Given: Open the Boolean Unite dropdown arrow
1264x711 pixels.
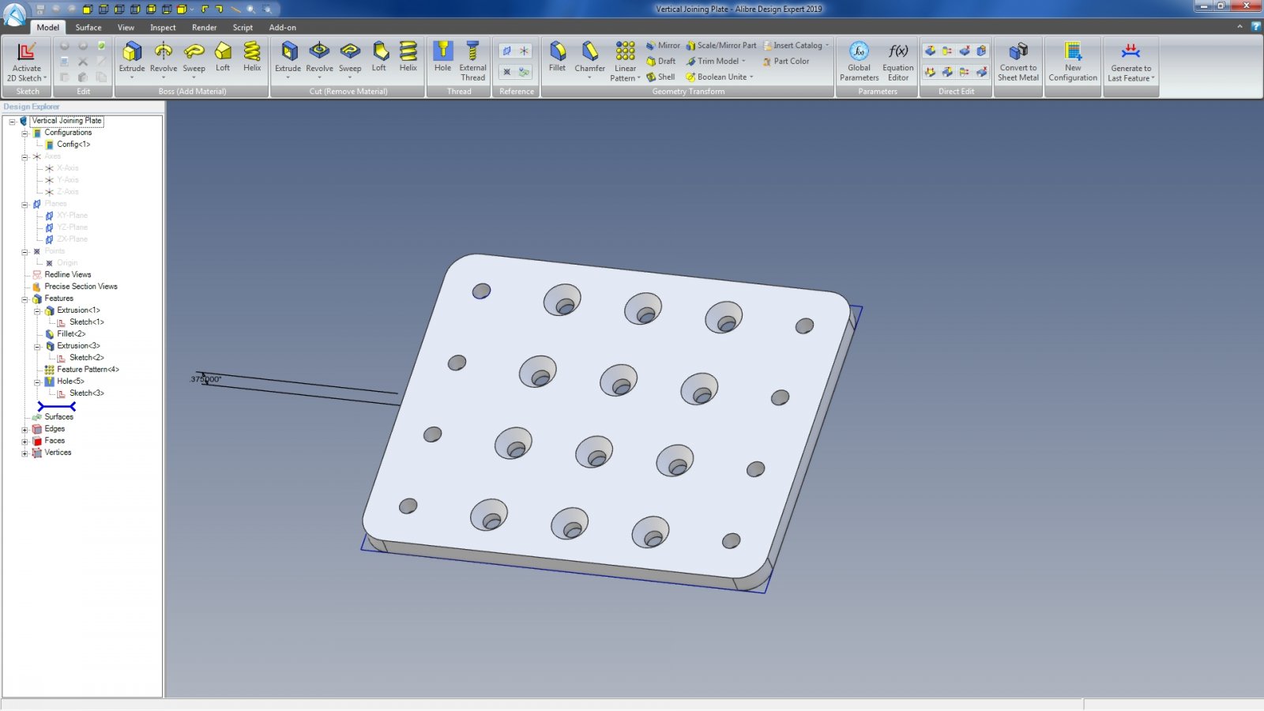Looking at the screenshot, I should pos(751,77).
